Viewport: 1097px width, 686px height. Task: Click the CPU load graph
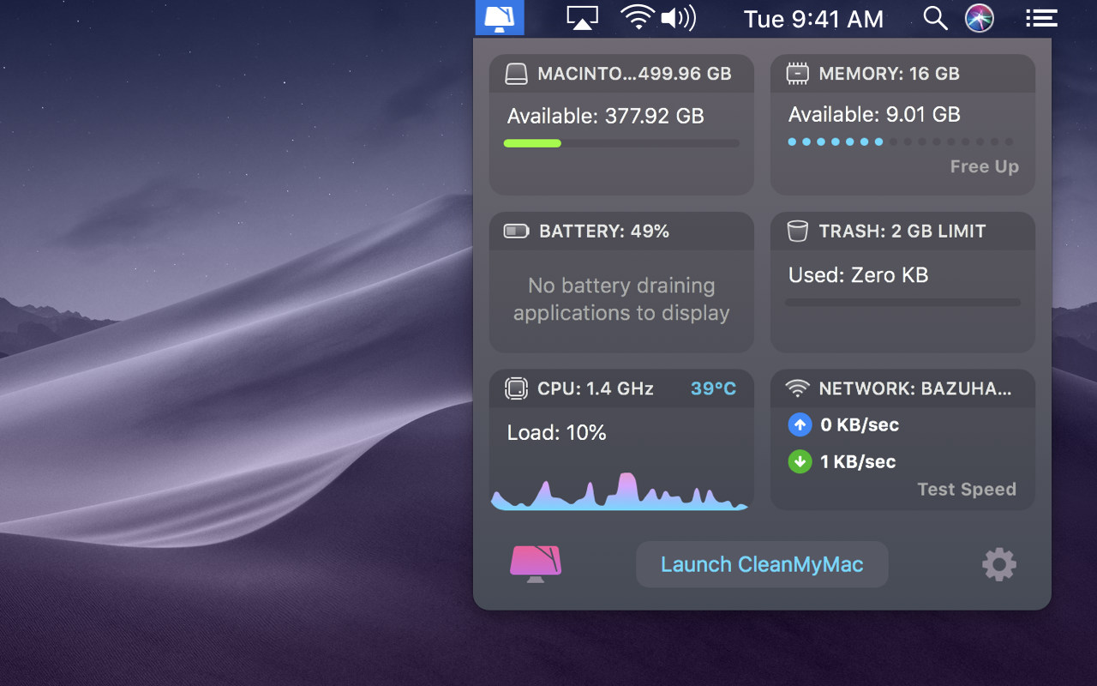620,493
